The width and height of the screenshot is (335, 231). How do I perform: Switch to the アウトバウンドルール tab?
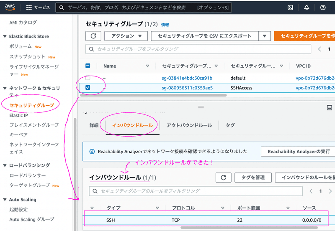click(x=189, y=125)
